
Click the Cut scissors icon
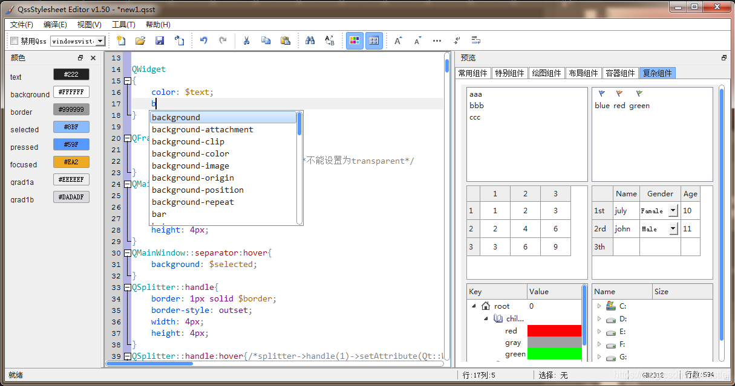[246, 40]
